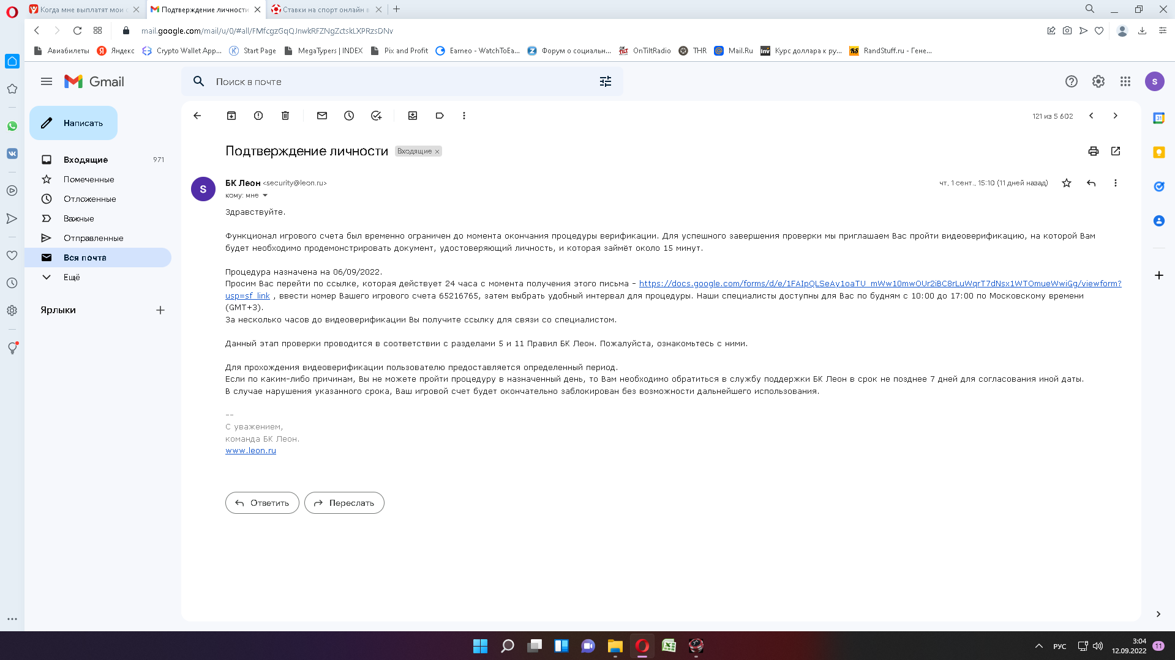1175x660 pixels.
Task: Expand the Ещё section in sidebar
Action: pos(72,277)
